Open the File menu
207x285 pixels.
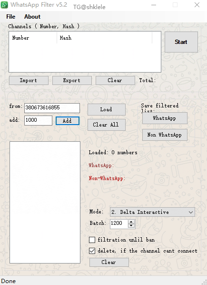tap(10, 17)
